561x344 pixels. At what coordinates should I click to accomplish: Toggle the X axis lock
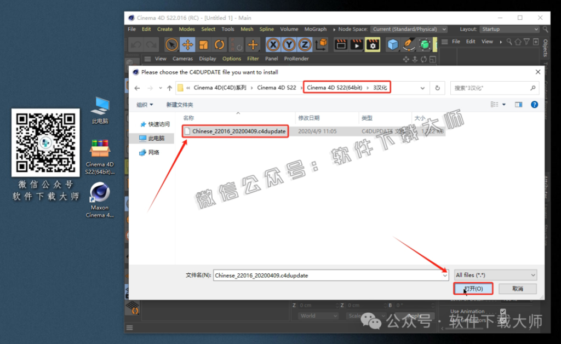273,44
